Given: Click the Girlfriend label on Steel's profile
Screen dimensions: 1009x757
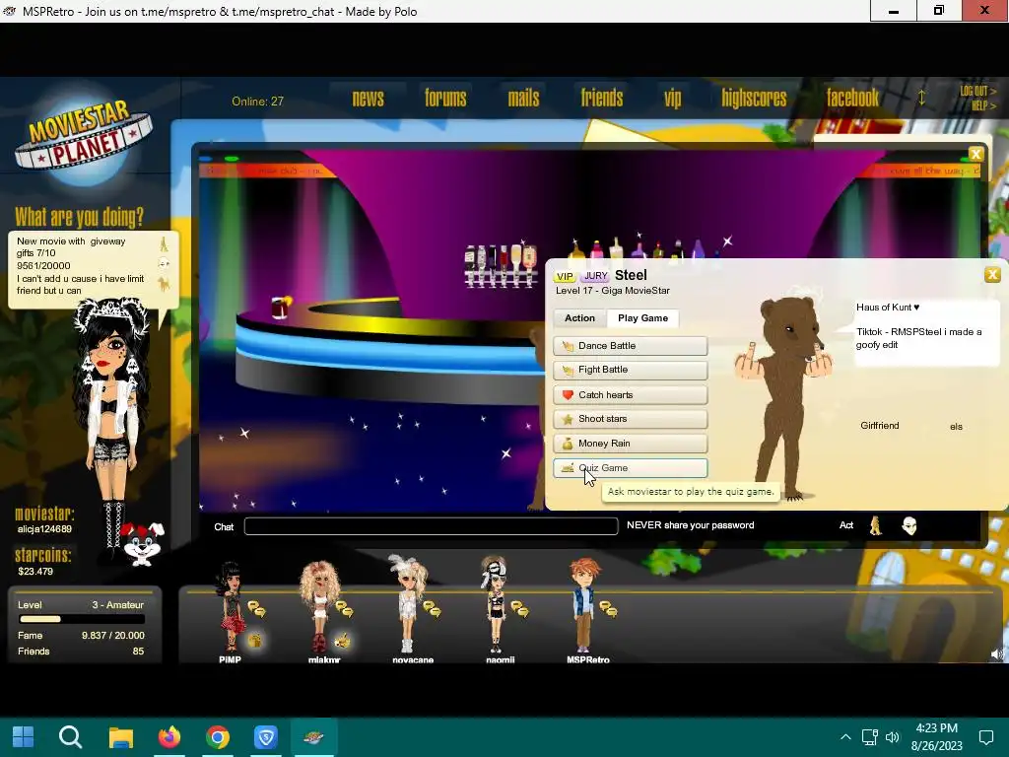Looking at the screenshot, I should (880, 426).
